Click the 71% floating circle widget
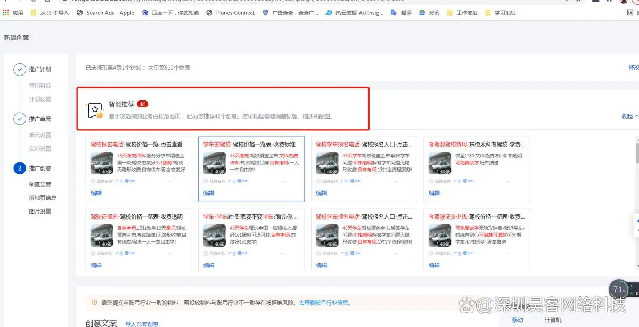Screen dimensions: 639x327 coord(619,290)
